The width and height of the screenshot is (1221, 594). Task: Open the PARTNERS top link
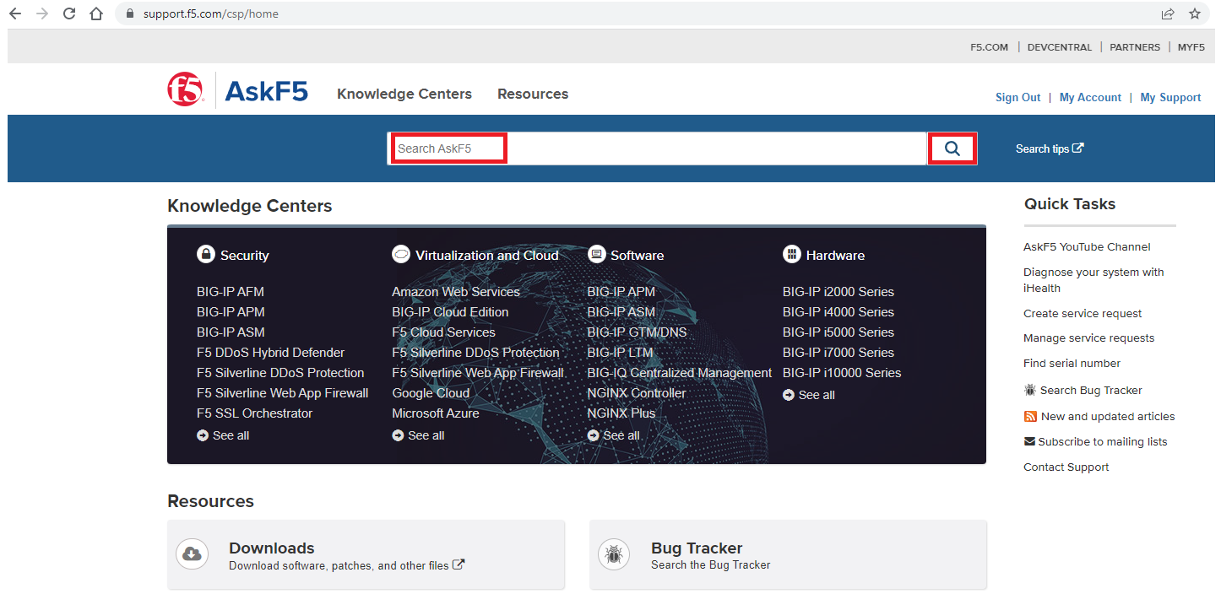coord(1135,47)
